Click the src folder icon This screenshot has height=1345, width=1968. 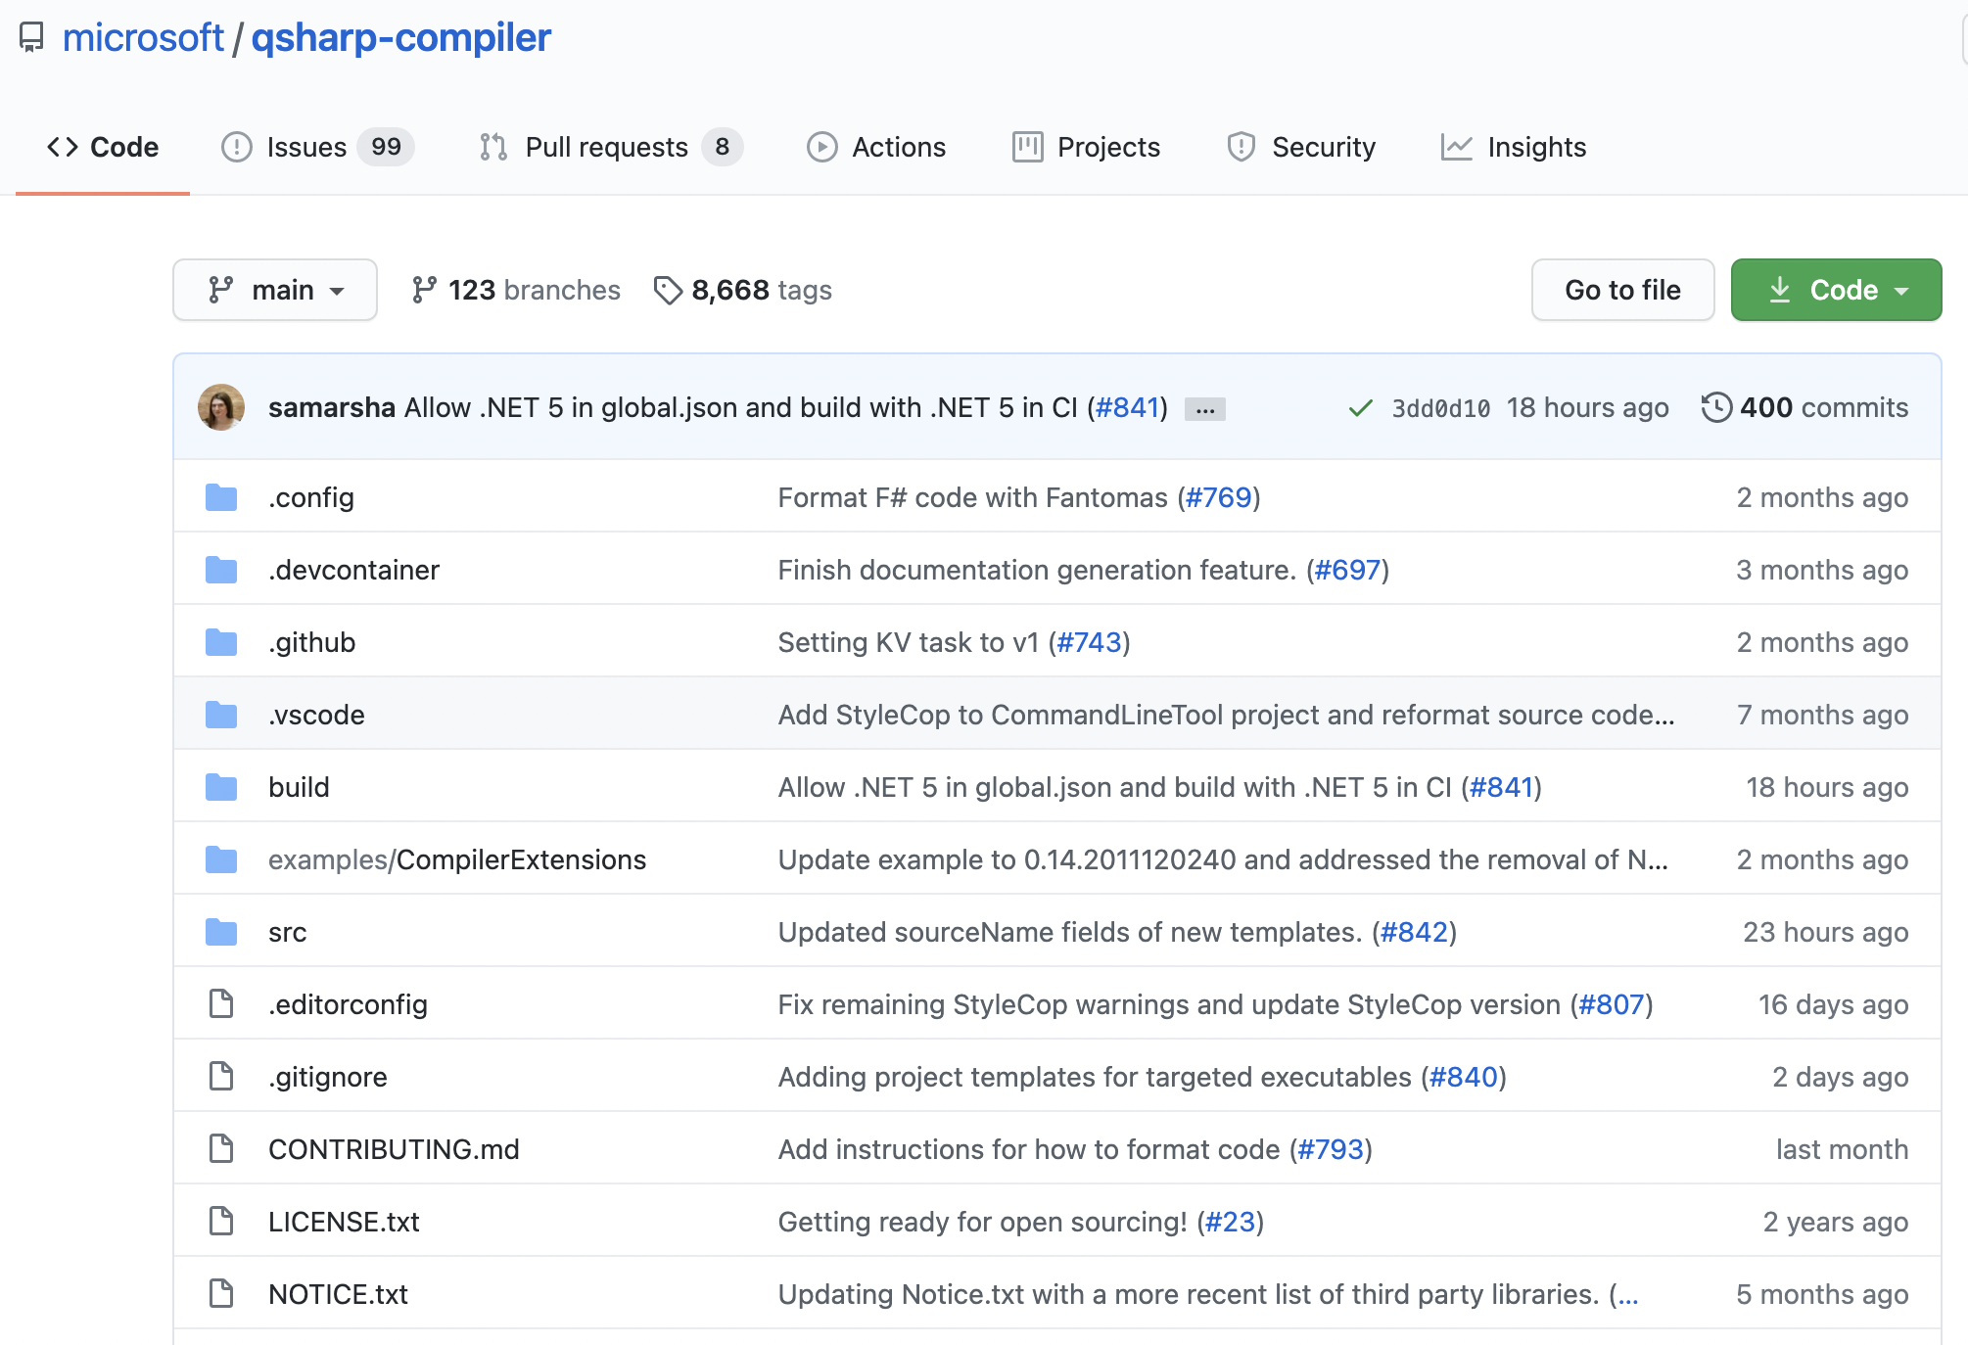[221, 932]
